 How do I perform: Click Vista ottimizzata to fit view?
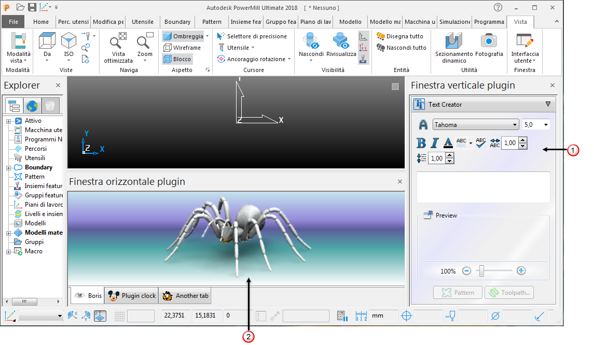[118, 47]
